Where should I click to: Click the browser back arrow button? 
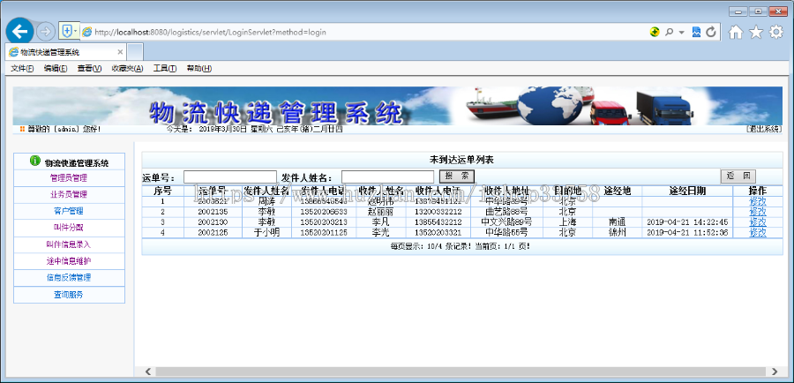click(19, 32)
